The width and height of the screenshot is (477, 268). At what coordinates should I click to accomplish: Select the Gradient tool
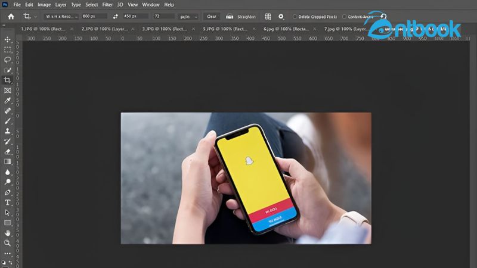pyautogui.click(x=7, y=161)
